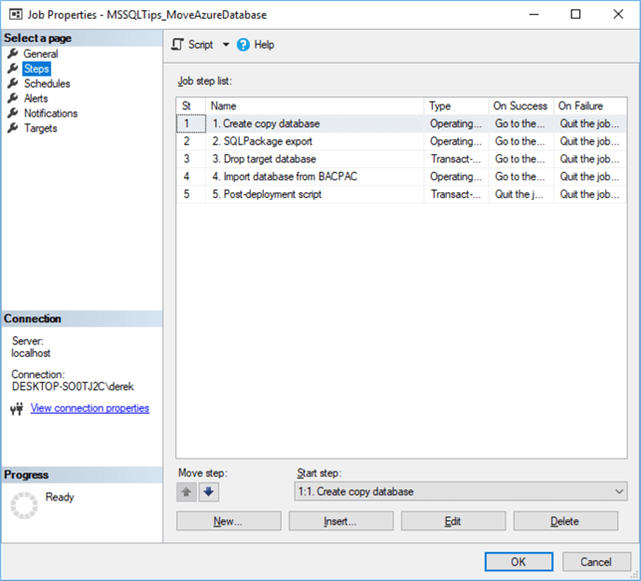
Task: Select row '3. Drop target database'
Action: (x=401, y=159)
